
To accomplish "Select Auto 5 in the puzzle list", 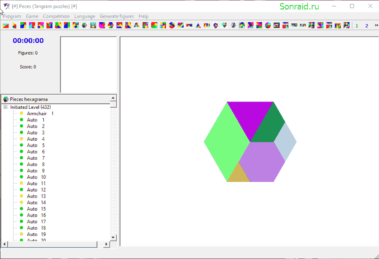I will (36, 145).
